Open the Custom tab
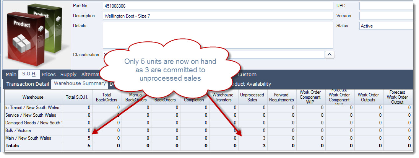Image resolution: width=419 pixels, height=158 pixels. coord(247,75)
